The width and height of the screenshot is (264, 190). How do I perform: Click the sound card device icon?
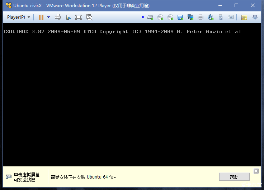[211, 17]
